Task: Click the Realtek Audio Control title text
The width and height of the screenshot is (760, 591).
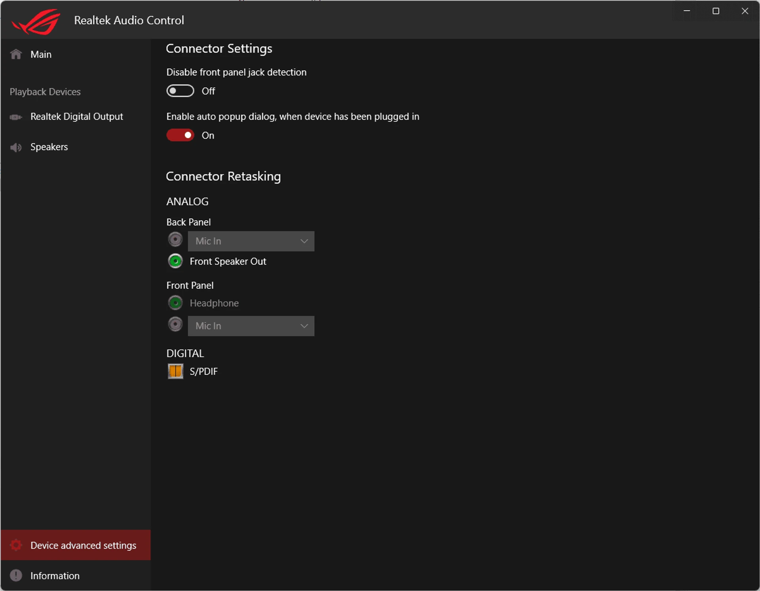Action: 129,20
